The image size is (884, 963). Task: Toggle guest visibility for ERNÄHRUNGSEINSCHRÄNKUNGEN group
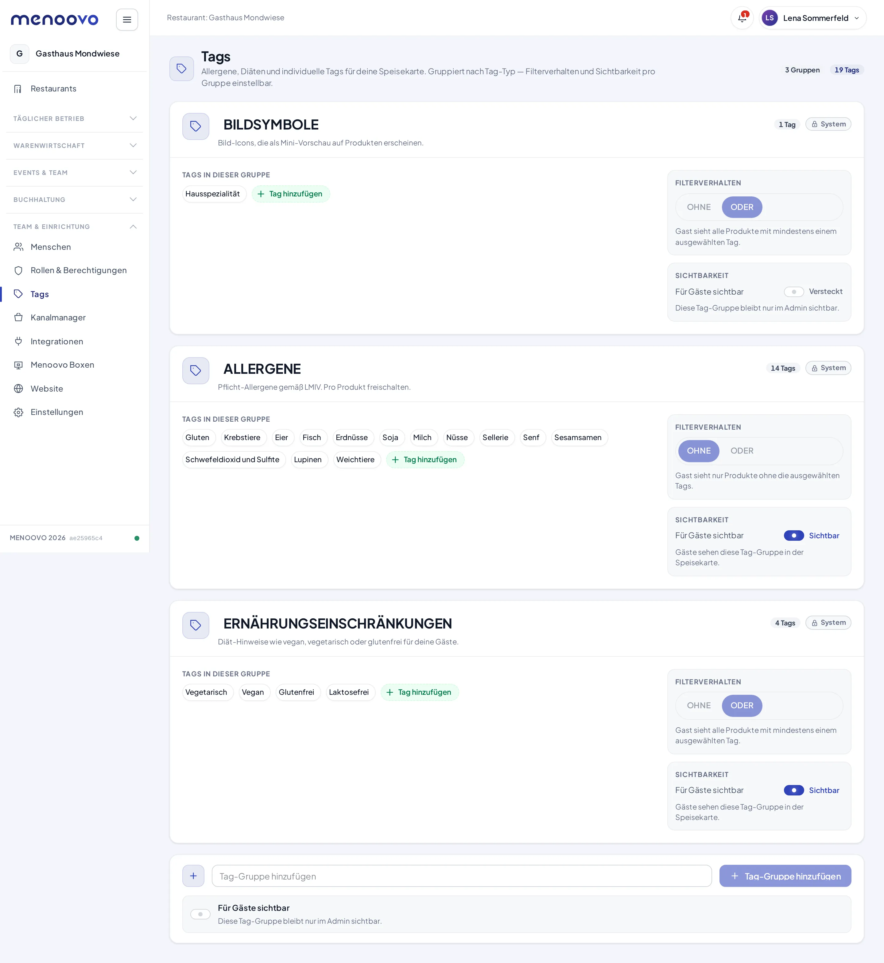click(793, 791)
